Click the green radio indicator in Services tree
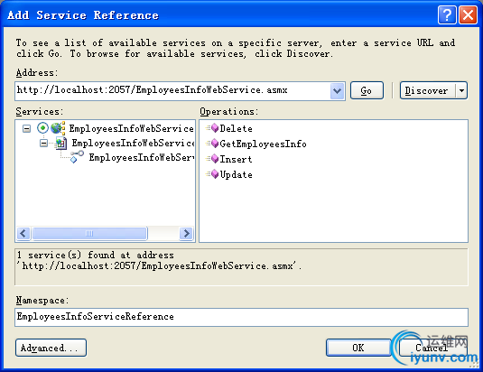 pyautogui.click(x=42, y=128)
